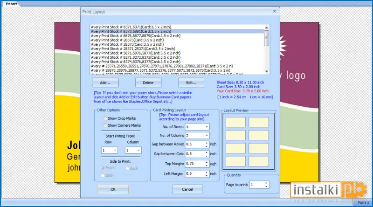Increase Top Margin value
373x207 pixels.
207,162
